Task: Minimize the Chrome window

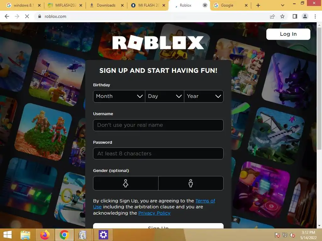Action: tap(294, 3)
